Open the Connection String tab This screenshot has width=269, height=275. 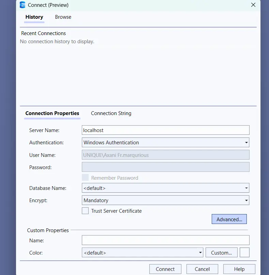pyautogui.click(x=111, y=113)
